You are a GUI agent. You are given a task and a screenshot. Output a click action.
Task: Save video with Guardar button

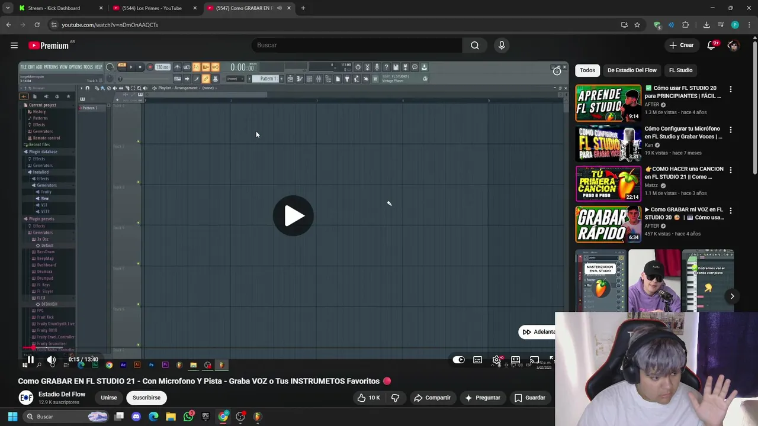pos(530,398)
